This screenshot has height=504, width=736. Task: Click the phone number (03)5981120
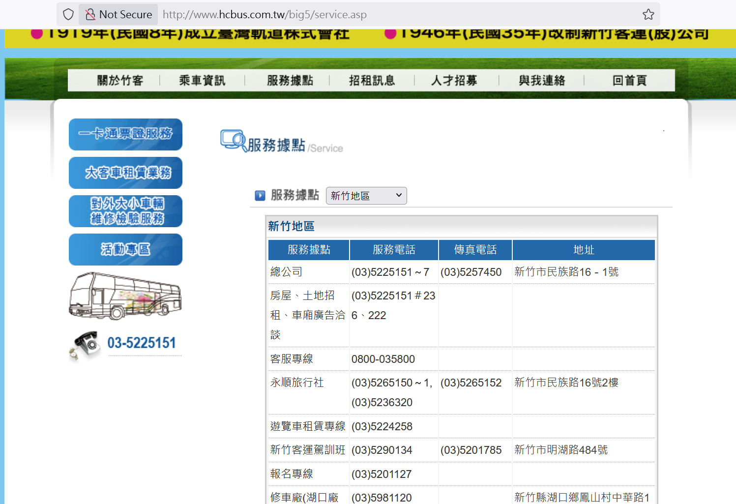[x=382, y=498]
